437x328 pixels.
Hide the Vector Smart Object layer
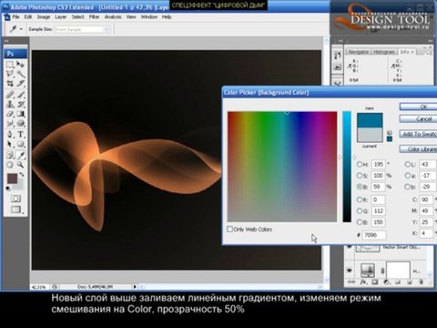[350, 247]
